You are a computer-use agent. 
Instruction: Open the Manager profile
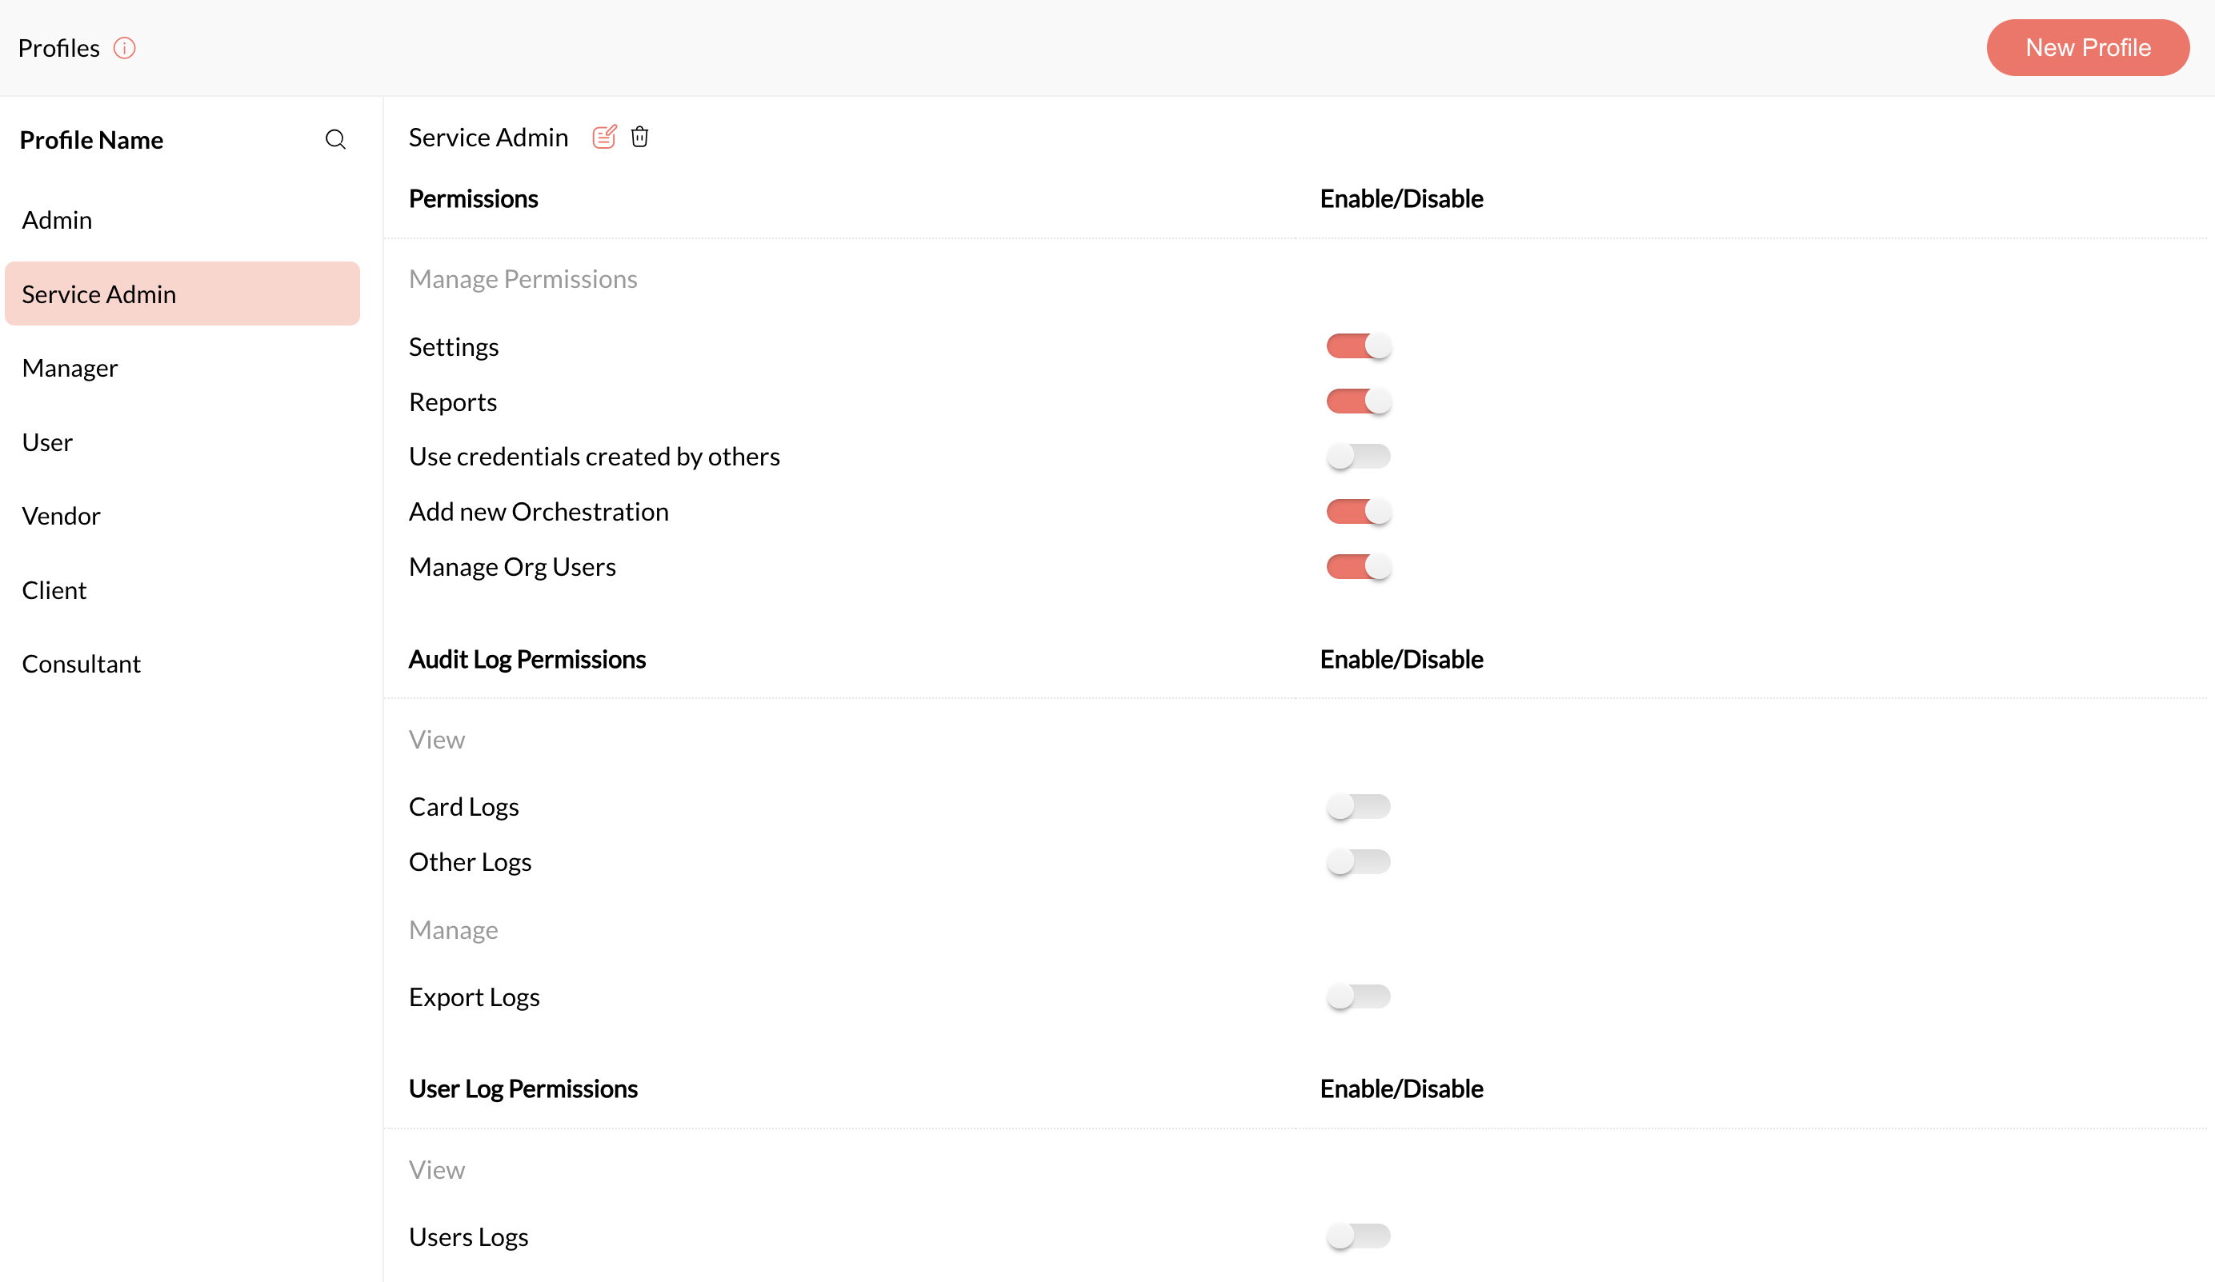[70, 368]
